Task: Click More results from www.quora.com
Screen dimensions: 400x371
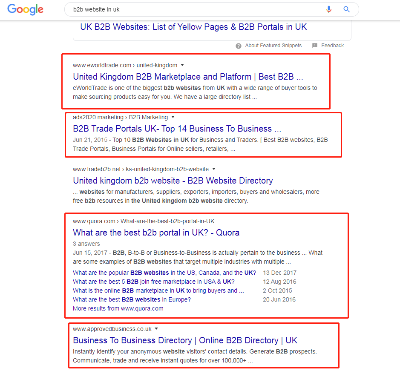Action: pos(118,308)
